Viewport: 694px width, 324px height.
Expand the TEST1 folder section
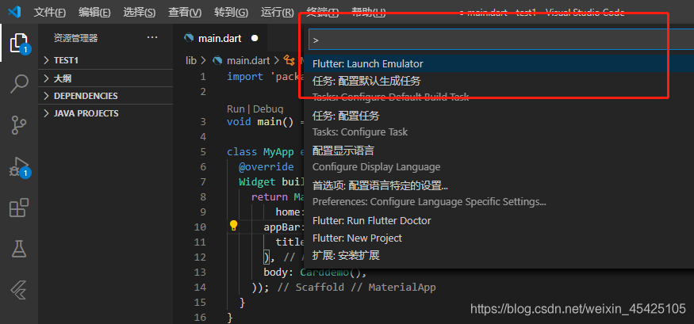(105, 60)
